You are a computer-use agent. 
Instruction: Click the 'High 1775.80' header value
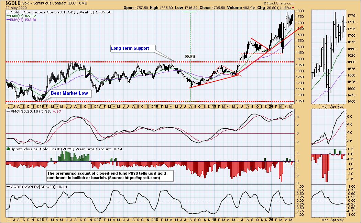point(161,8)
